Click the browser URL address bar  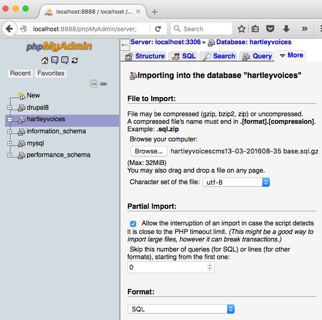(x=90, y=29)
